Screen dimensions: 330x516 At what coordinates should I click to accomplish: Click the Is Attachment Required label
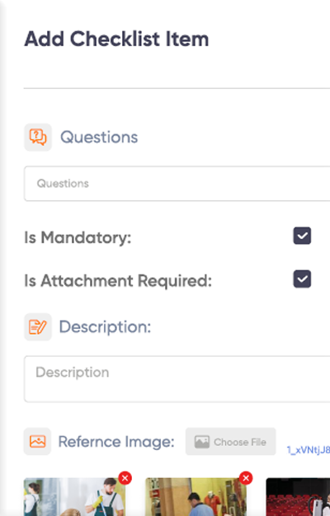click(118, 281)
